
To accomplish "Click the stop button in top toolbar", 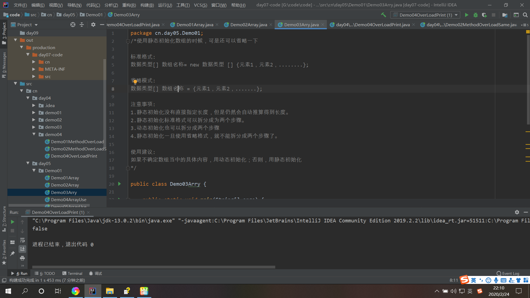I will tap(494, 15).
